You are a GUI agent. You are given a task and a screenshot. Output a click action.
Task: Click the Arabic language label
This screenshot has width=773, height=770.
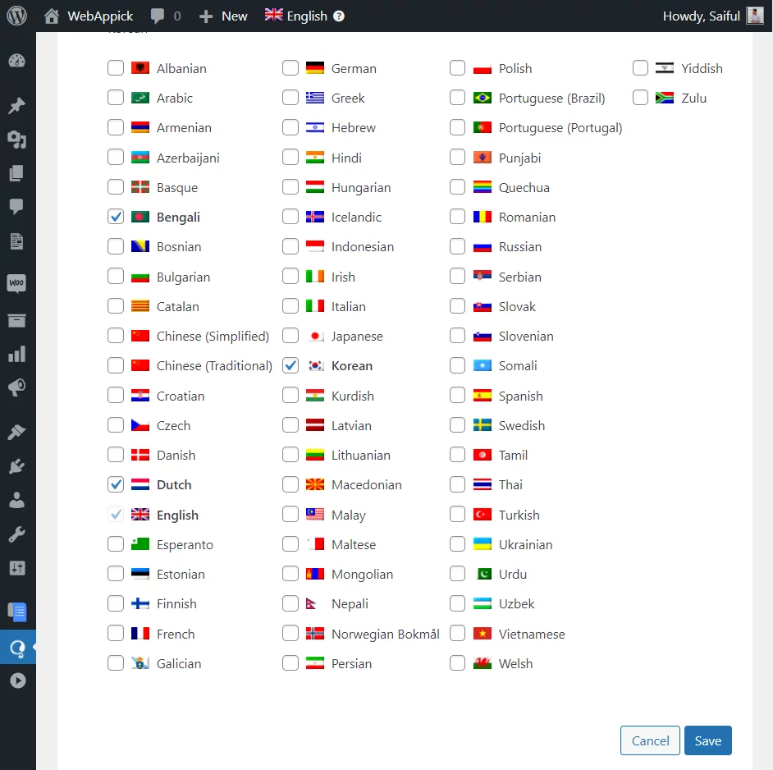(175, 99)
